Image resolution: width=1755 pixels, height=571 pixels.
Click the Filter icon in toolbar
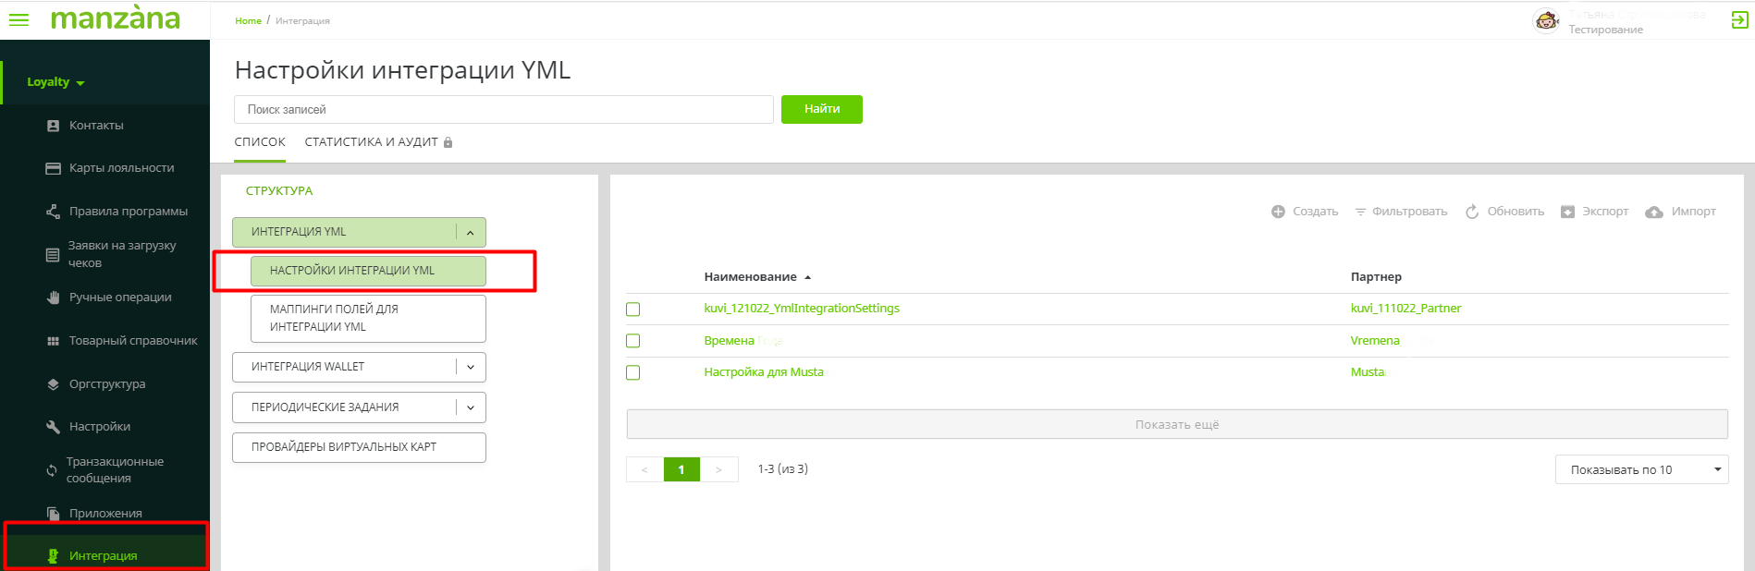pos(1360,212)
